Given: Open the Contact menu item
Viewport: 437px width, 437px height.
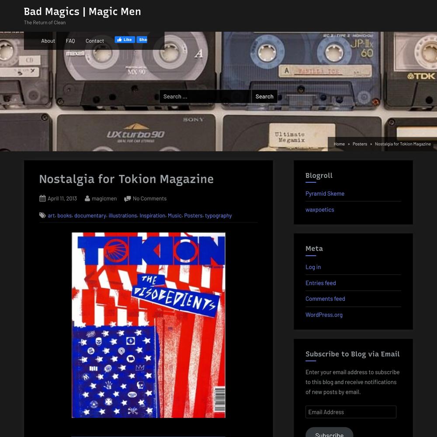Looking at the screenshot, I should 94,41.
